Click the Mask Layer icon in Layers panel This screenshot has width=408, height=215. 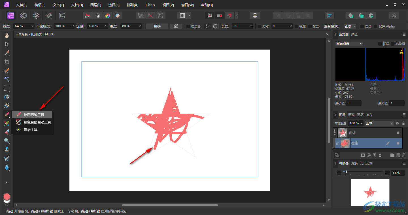pos(363,155)
